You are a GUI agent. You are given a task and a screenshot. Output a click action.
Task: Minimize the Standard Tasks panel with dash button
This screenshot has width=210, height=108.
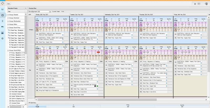[24, 8]
